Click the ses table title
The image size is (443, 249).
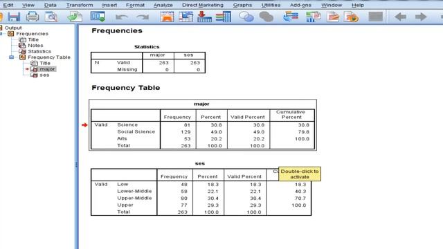pos(200,163)
